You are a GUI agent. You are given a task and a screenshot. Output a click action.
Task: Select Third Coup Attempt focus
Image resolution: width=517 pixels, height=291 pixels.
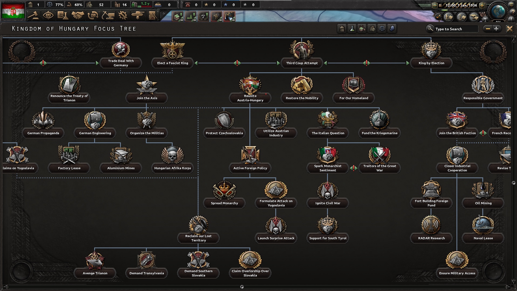tap(302, 54)
